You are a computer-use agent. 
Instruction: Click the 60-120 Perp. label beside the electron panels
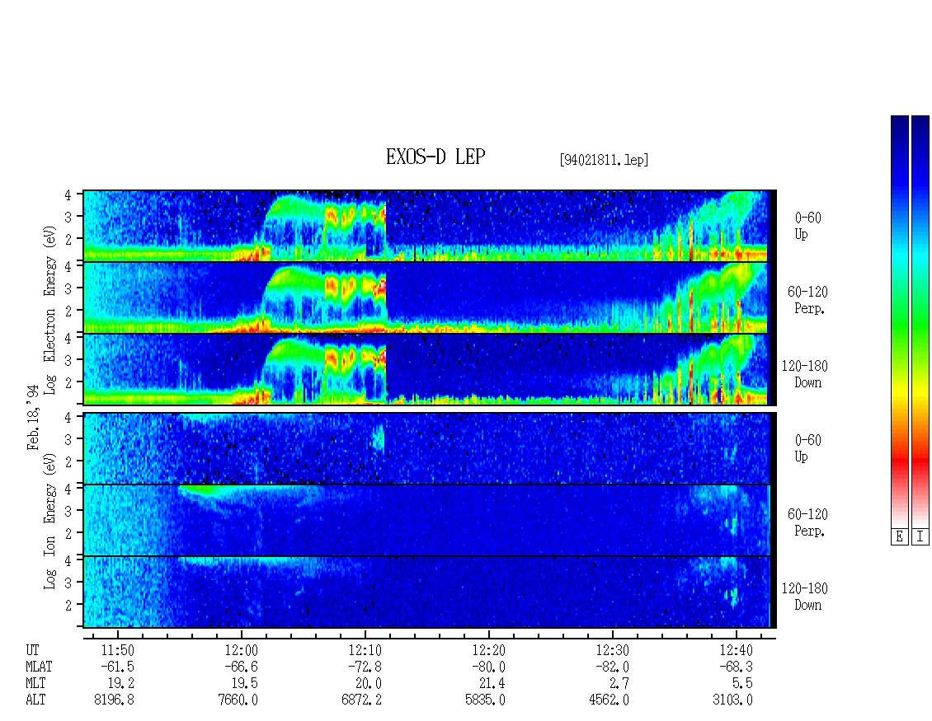tap(807, 300)
